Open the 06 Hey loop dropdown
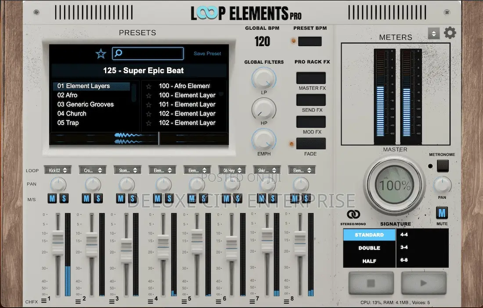This screenshot has height=308, width=483. 232,170
